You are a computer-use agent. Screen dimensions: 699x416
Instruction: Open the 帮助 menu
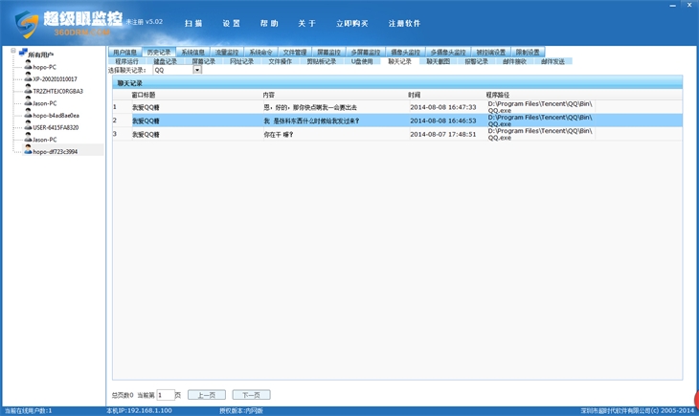coord(269,22)
